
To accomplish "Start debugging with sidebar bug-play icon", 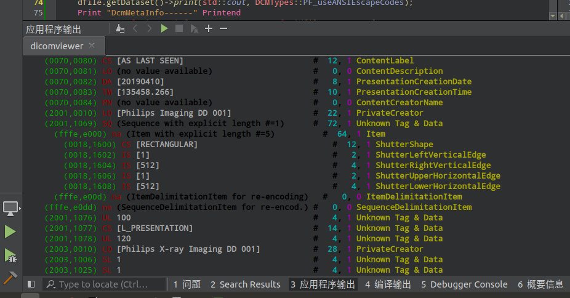I will point(10,256).
